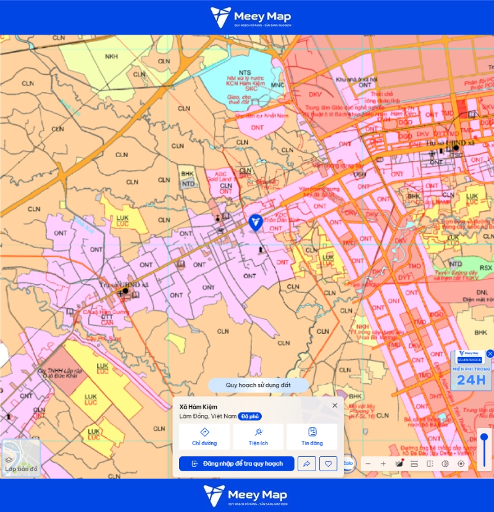Viewport: 494px width, 512px height.
Task: Click the Độ phủ badge
Action: [249, 416]
